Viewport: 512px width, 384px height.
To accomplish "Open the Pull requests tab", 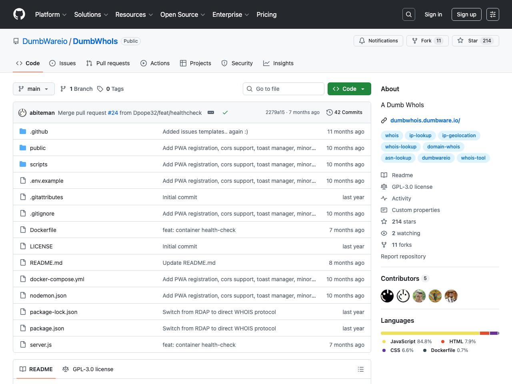I will click(x=108, y=63).
